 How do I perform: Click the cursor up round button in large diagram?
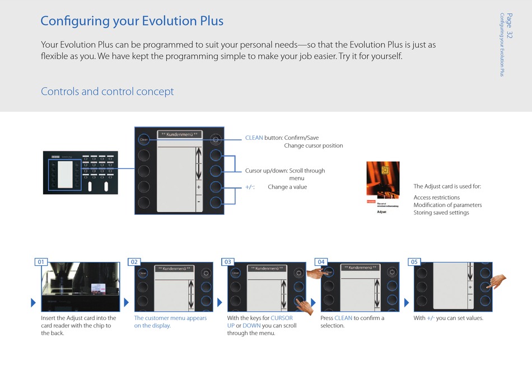tap(216, 156)
